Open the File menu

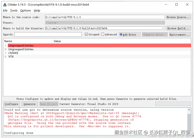coord(5,11)
